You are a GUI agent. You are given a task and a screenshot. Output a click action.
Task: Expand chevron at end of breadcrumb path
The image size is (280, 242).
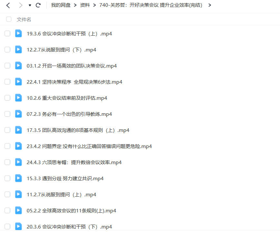click(x=210, y=5)
